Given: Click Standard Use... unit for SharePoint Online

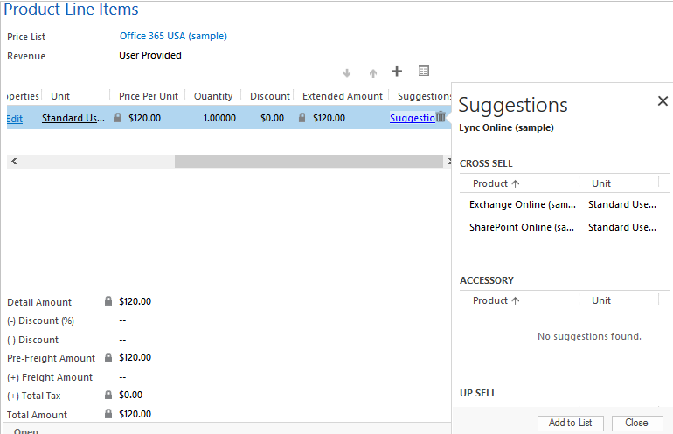Looking at the screenshot, I should pos(622,227).
